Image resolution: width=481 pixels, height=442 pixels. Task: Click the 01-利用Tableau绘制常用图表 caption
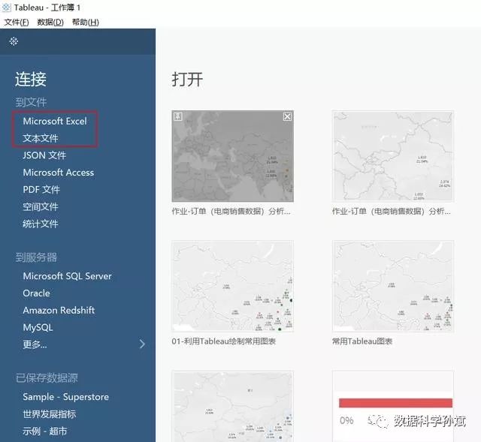coord(224,341)
